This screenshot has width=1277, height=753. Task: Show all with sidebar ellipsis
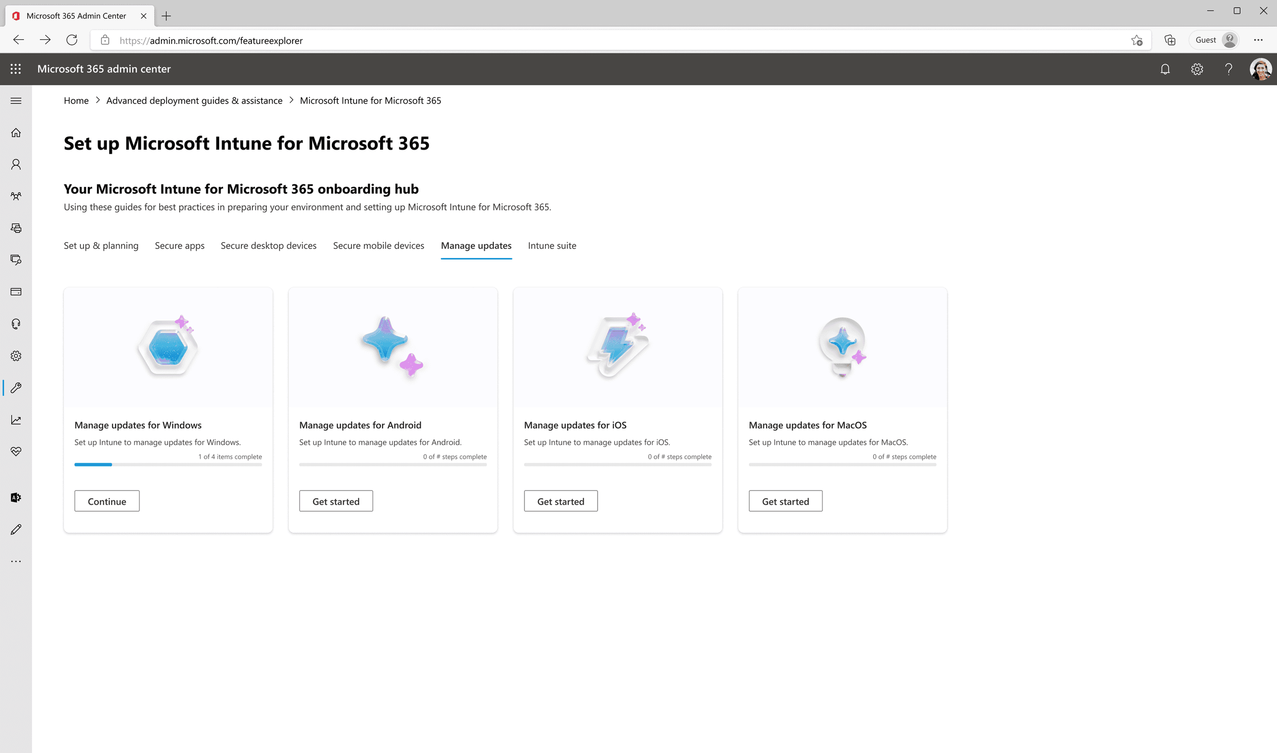pos(16,561)
